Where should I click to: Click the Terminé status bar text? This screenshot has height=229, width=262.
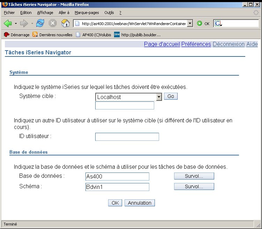10,224
